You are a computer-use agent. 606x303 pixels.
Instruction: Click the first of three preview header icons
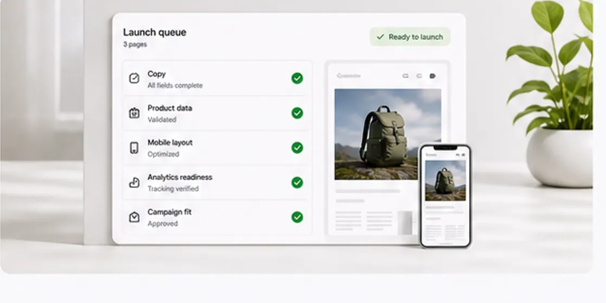(x=405, y=76)
